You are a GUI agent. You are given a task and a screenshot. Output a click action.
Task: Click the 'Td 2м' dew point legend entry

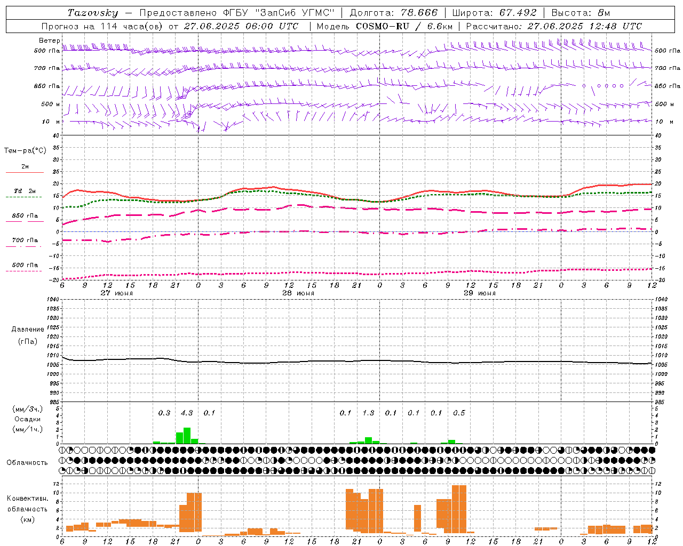click(x=25, y=192)
